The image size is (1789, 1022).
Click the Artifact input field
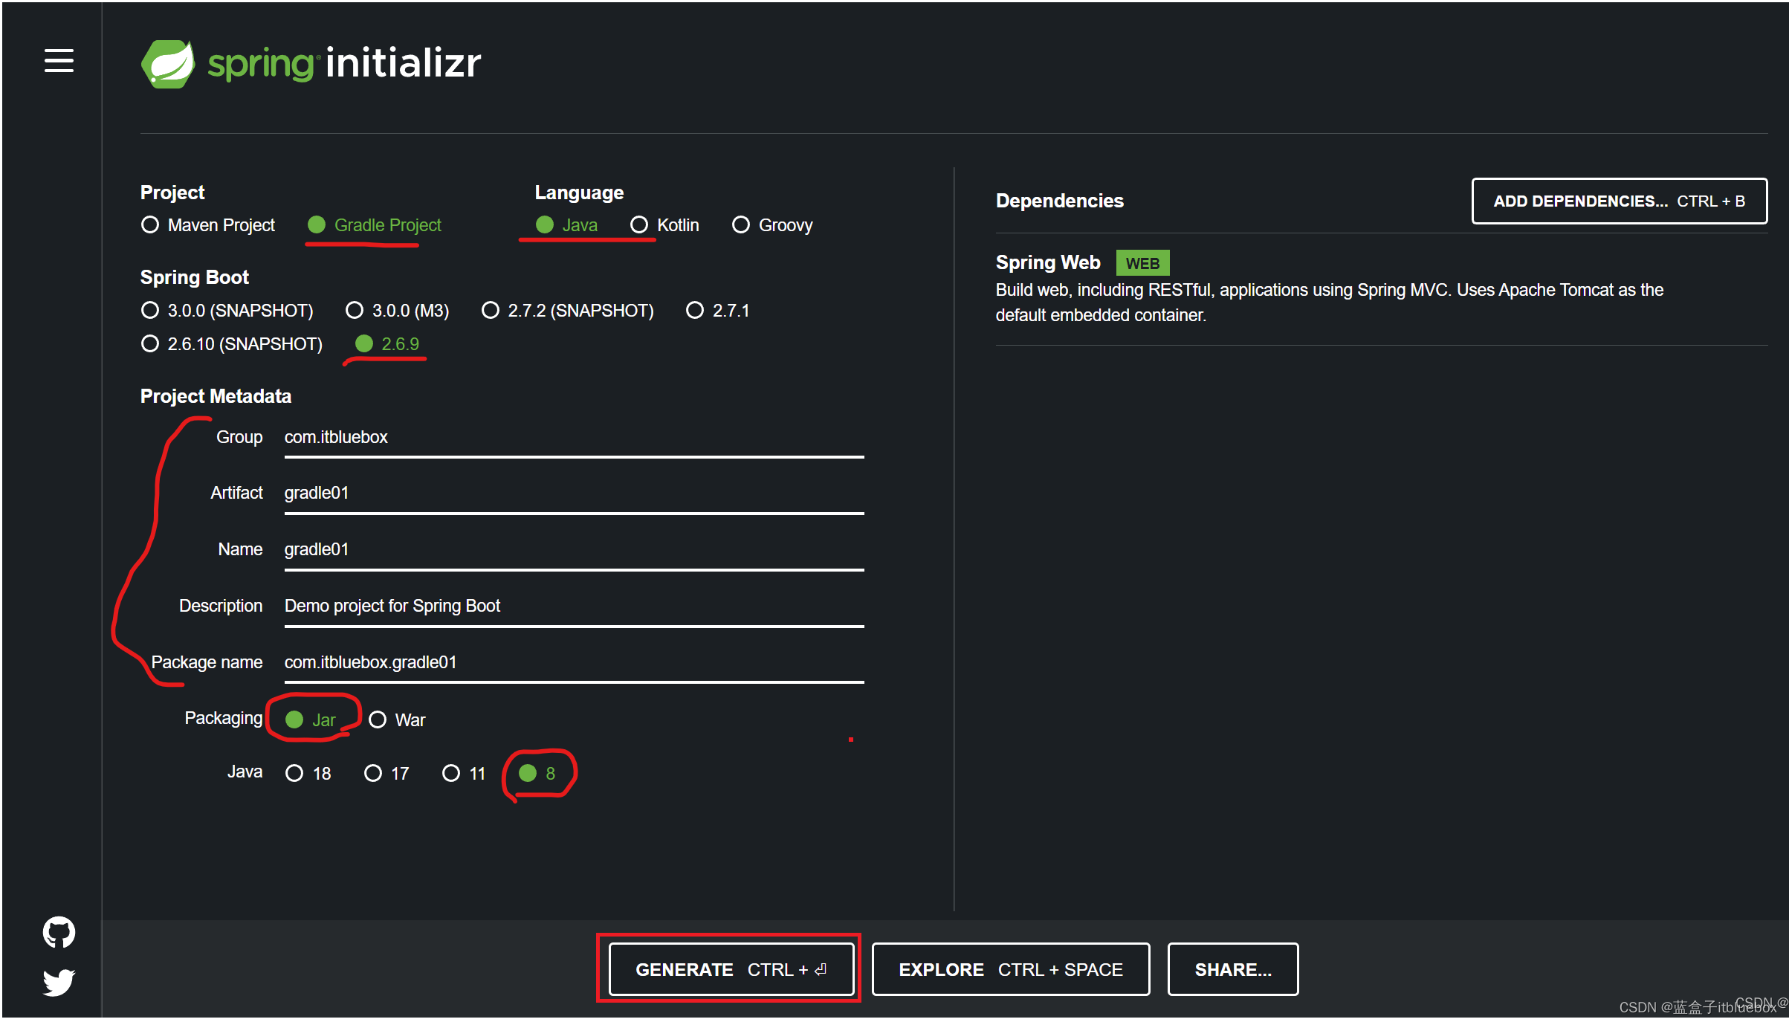coord(574,494)
